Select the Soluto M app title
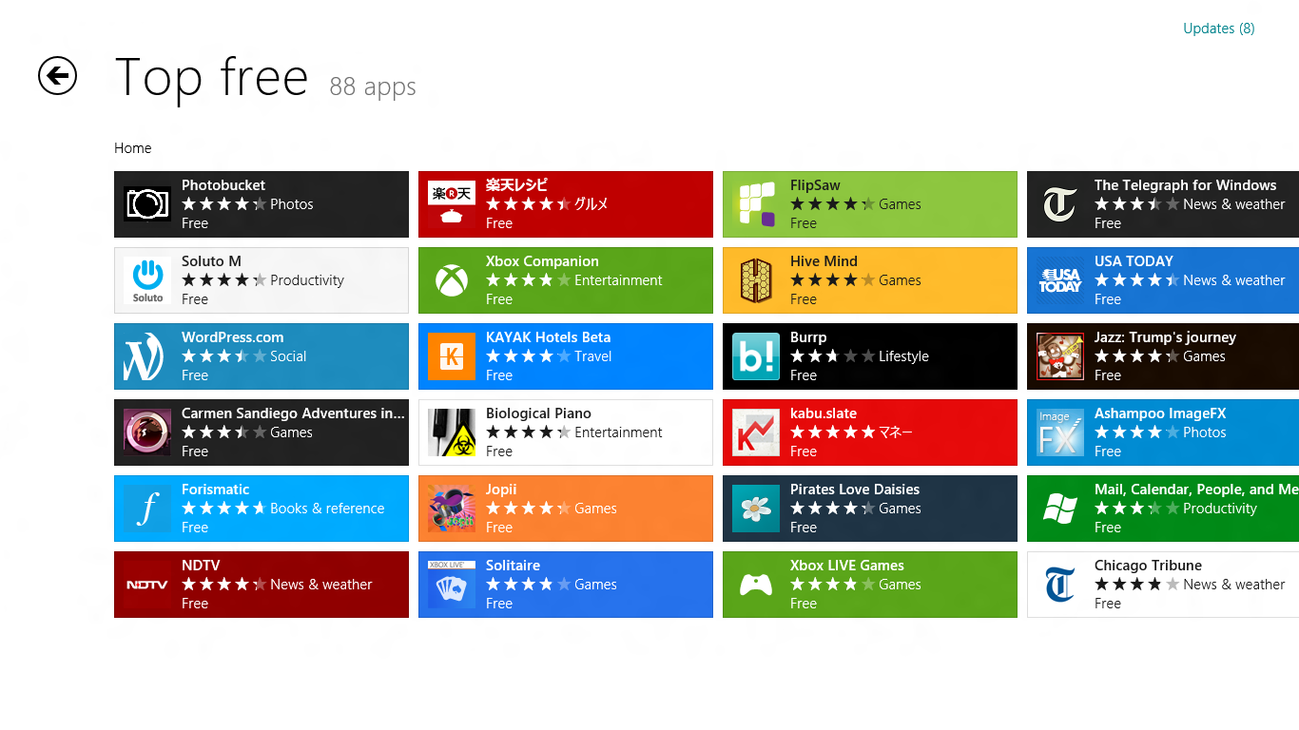The height and width of the screenshot is (730, 1299). pos(211,261)
